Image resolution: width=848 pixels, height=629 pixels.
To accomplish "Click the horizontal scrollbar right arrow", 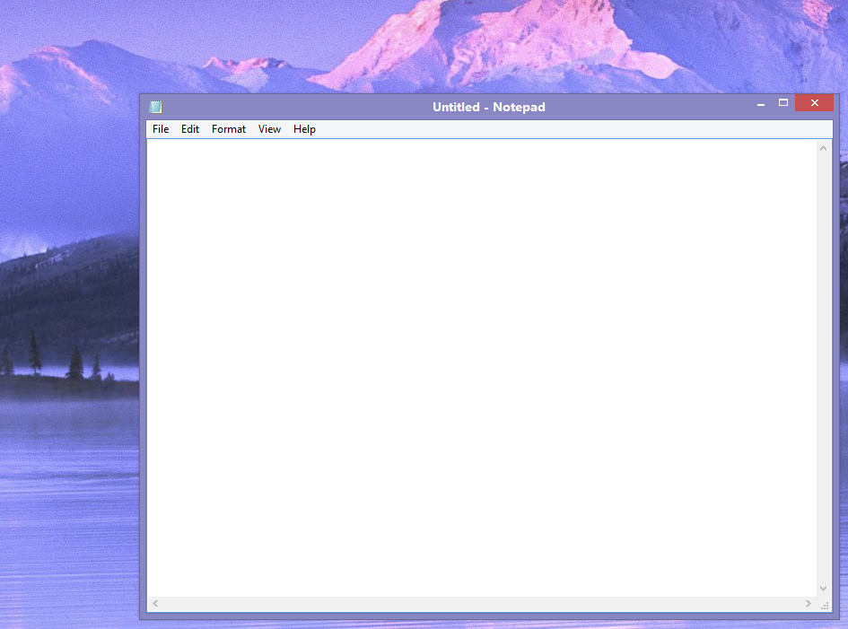I will (x=808, y=604).
